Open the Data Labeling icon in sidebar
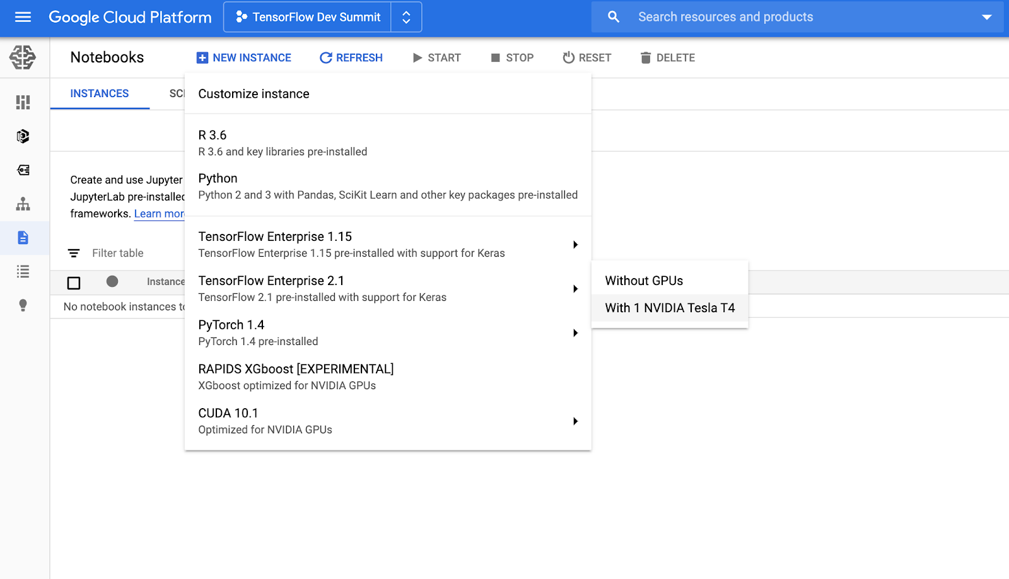The height and width of the screenshot is (579, 1009). [x=23, y=170]
